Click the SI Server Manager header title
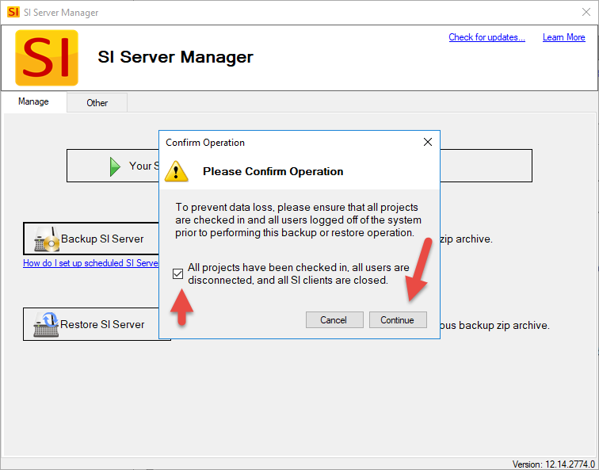The image size is (599, 470). pyautogui.click(x=175, y=57)
